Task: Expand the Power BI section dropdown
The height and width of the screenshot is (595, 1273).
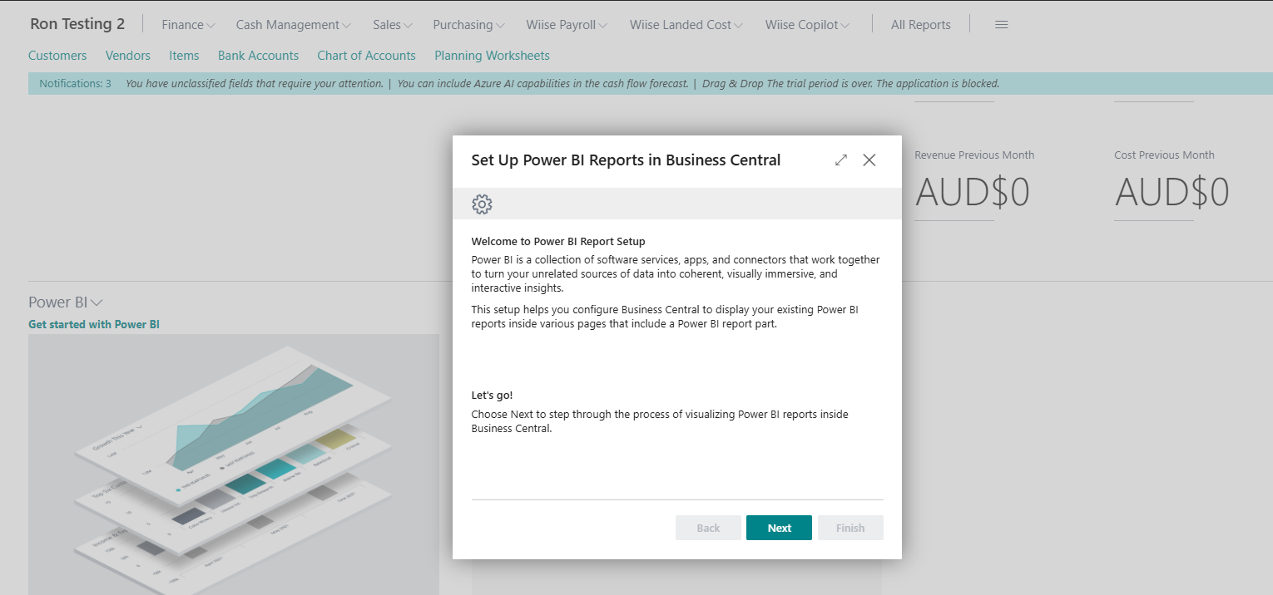Action: (x=66, y=302)
